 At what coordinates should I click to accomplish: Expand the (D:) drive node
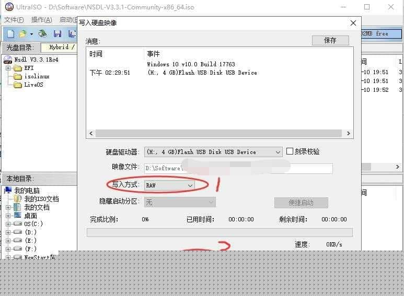tap(8, 232)
